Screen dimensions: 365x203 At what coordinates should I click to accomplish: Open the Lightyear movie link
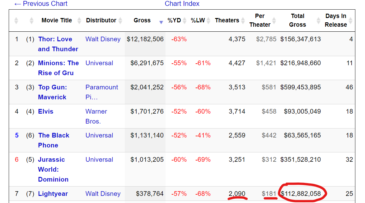(53, 194)
